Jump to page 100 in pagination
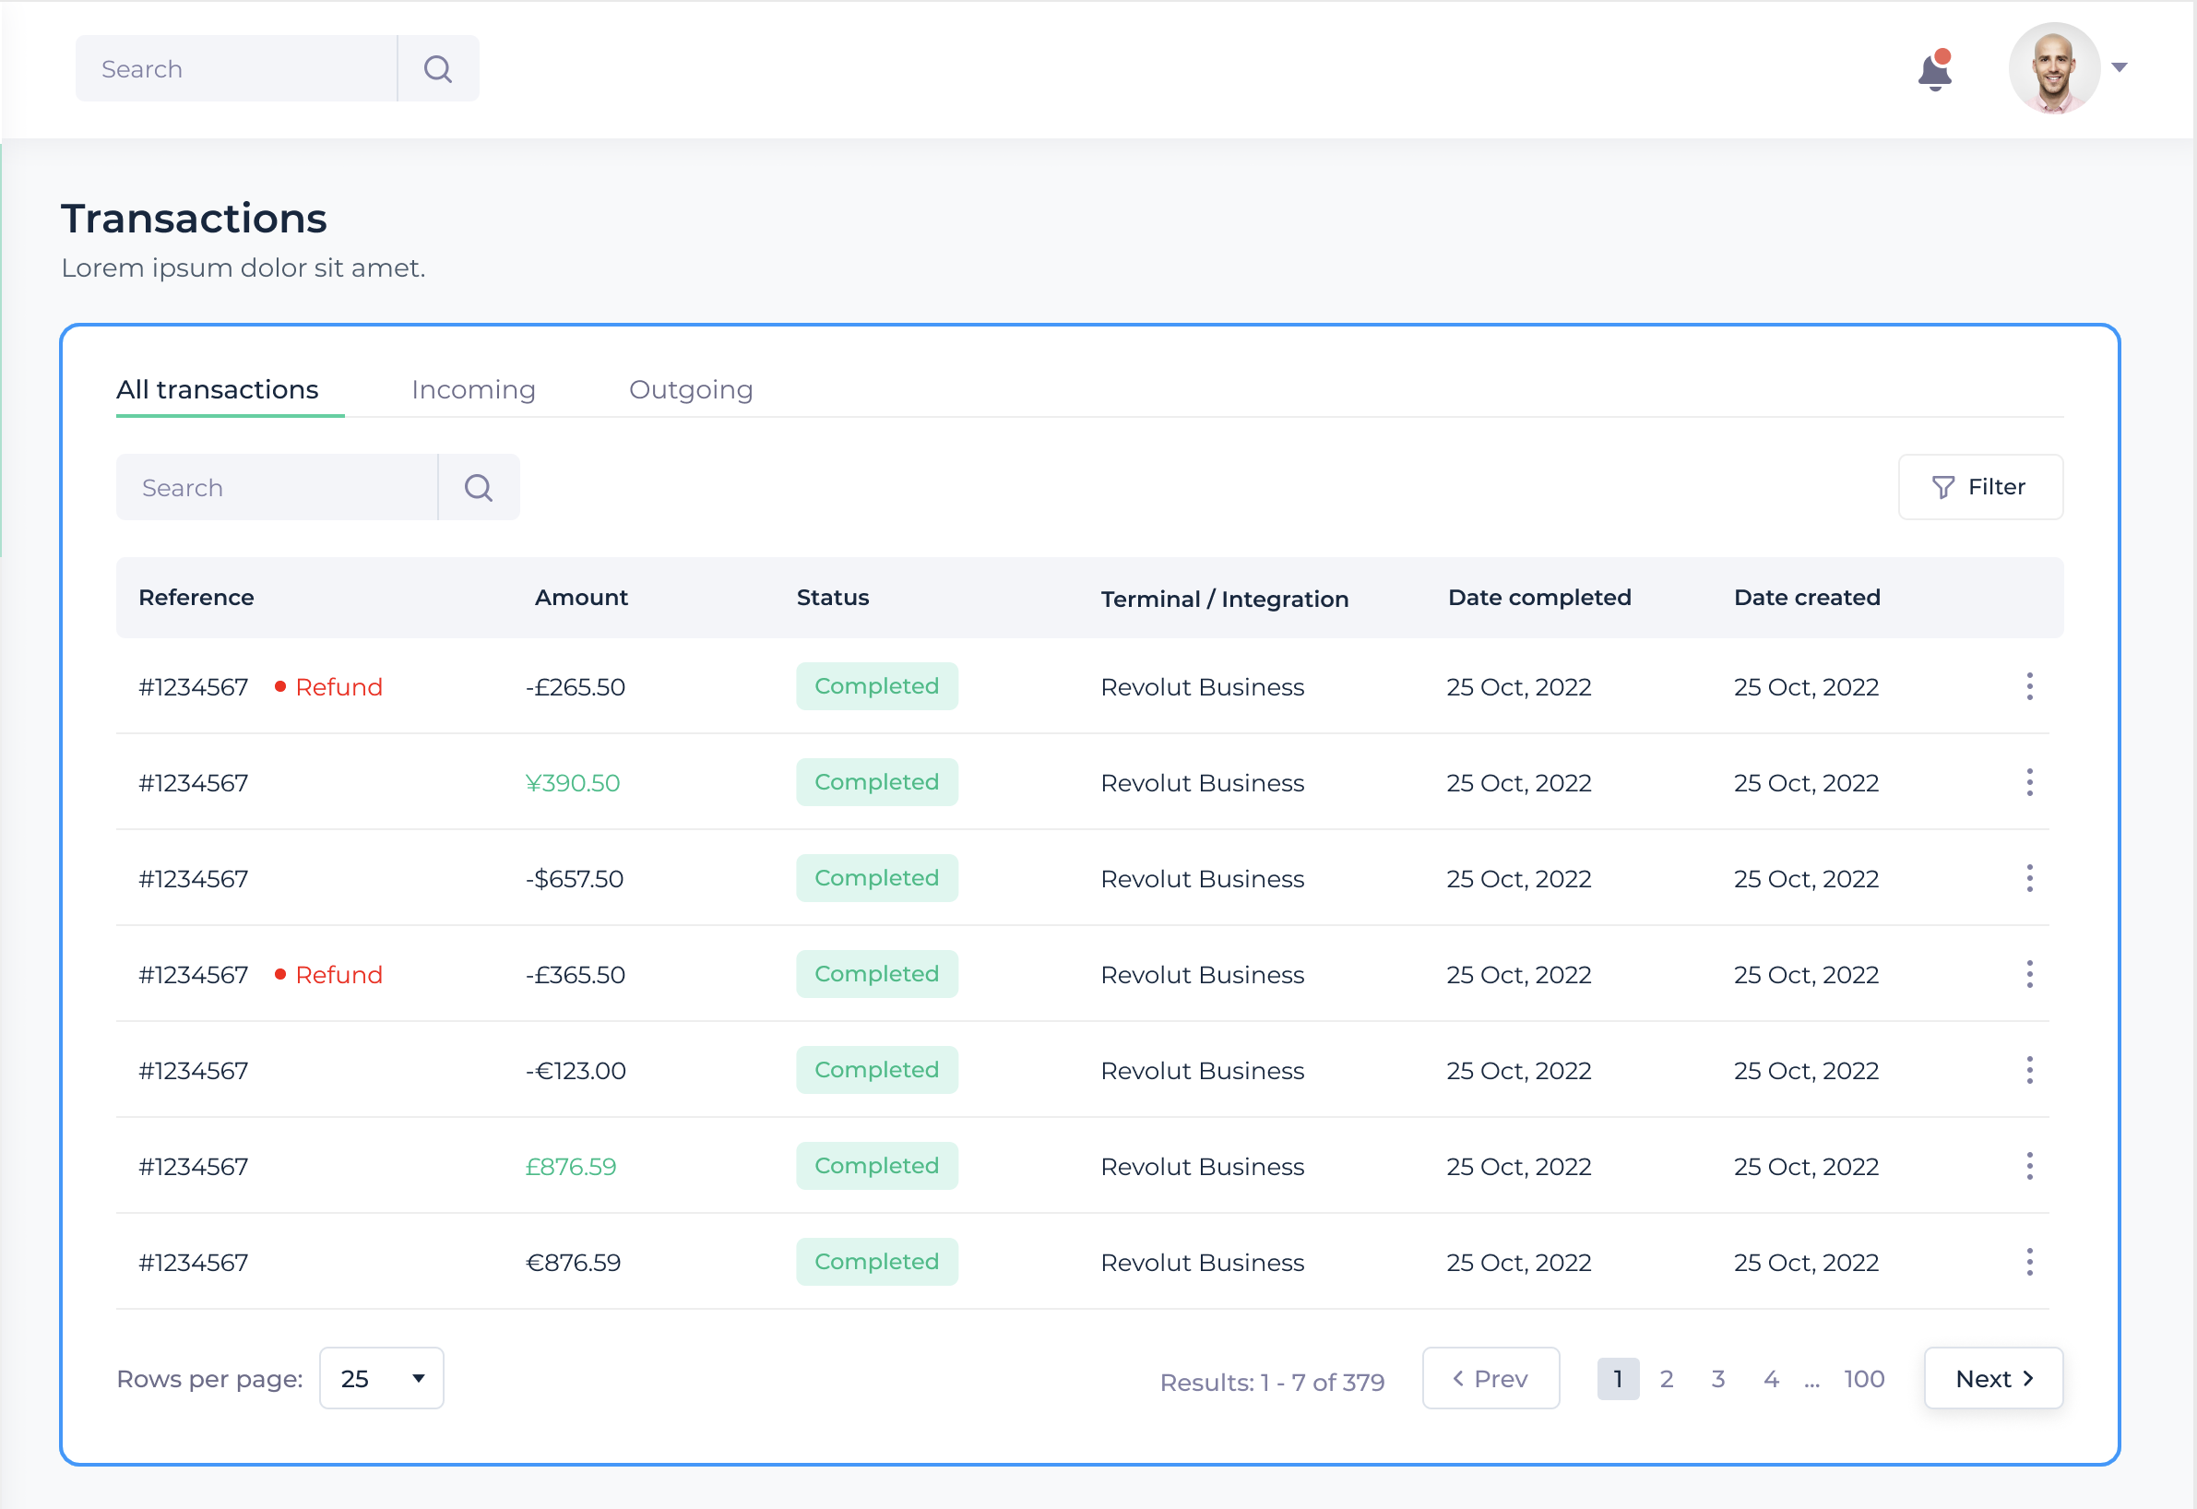Screen dimensions: 2197x1509 (1863, 1379)
